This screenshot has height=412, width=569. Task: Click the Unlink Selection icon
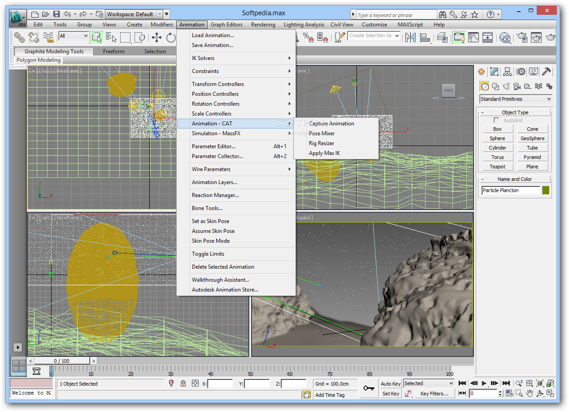pos(34,37)
